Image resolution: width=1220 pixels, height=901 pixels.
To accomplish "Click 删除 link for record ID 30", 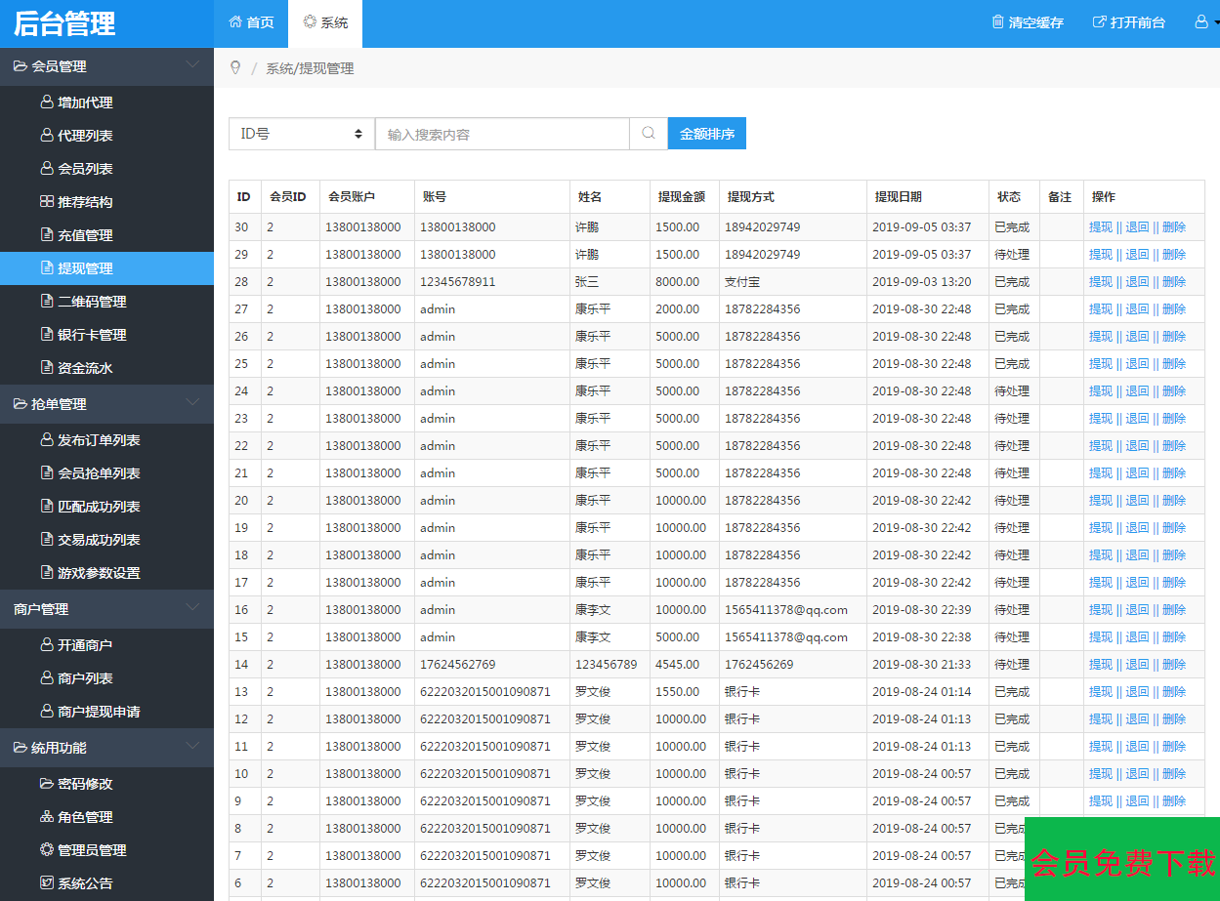I will pyautogui.click(x=1174, y=227).
